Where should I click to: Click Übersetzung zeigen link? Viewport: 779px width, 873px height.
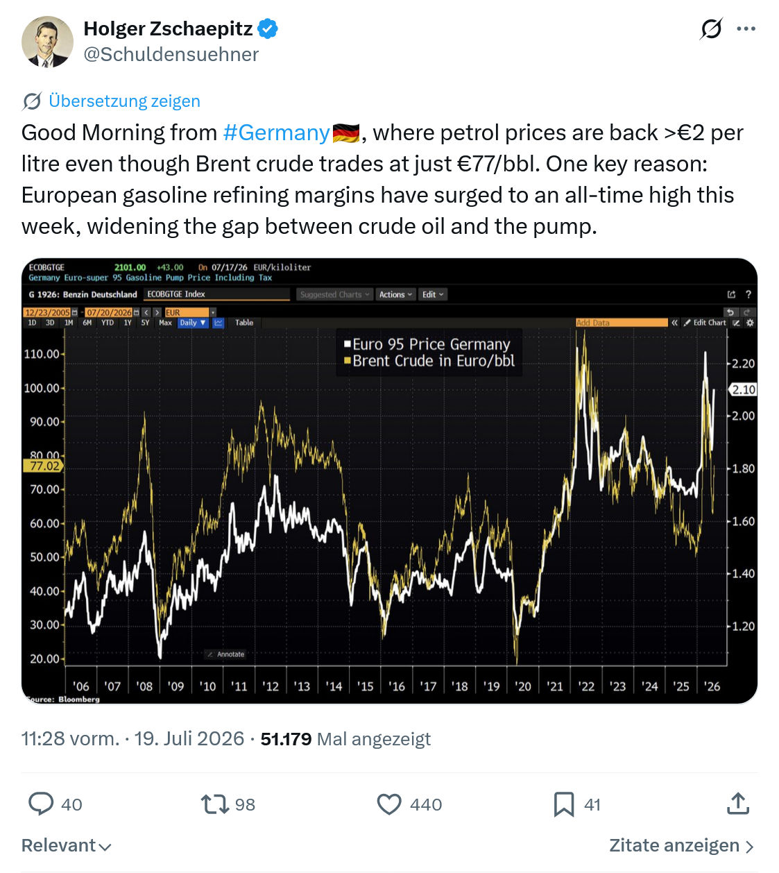pos(124,101)
